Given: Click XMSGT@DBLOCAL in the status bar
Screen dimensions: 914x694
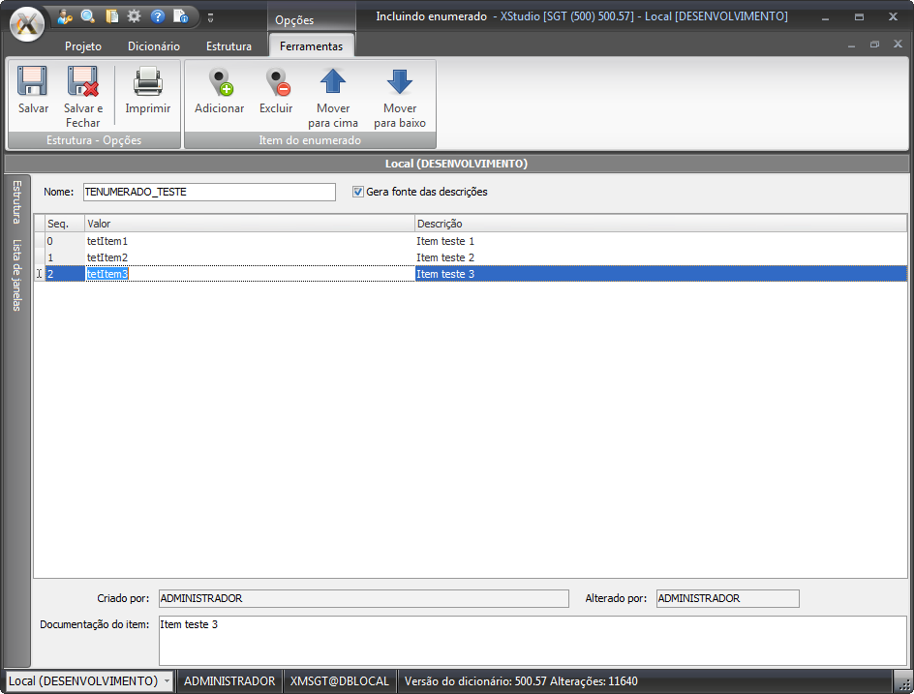Looking at the screenshot, I should 339,681.
